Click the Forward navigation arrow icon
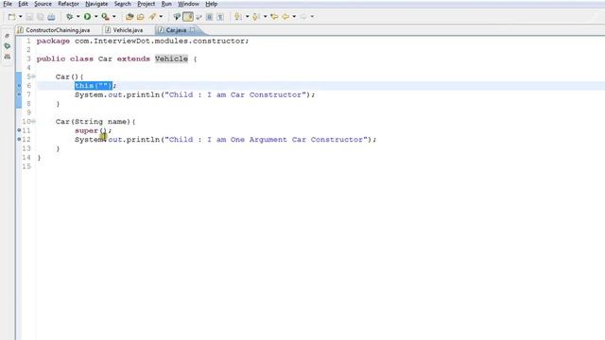Screen dimensions: 605x340 click(x=303, y=17)
